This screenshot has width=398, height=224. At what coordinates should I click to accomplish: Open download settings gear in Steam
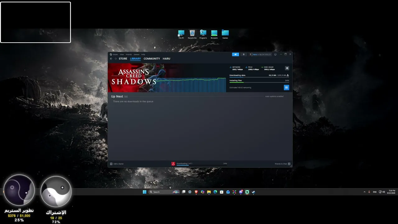[x=287, y=68]
